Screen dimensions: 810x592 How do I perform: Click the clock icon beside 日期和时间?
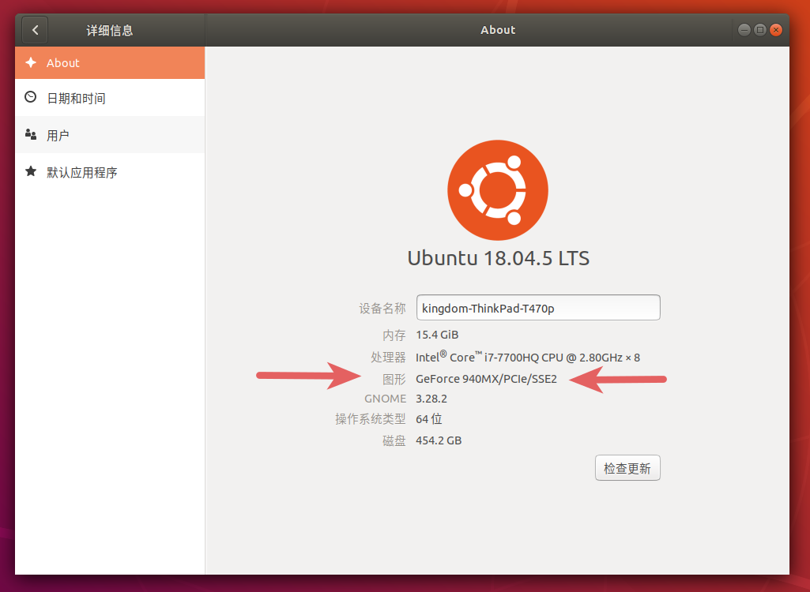(31, 97)
